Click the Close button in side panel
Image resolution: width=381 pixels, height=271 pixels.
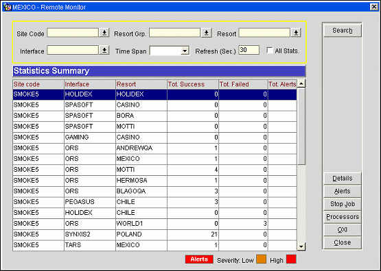(343, 243)
